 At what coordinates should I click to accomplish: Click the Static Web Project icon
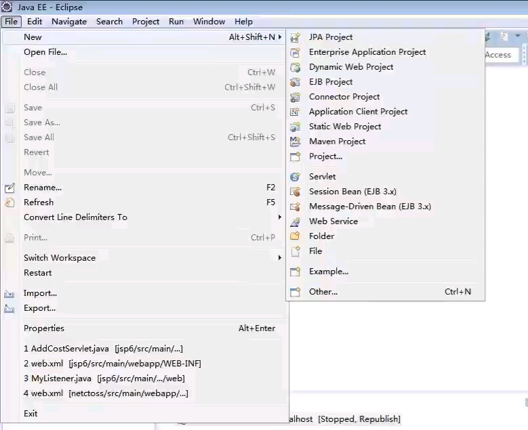tap(295, 127)
